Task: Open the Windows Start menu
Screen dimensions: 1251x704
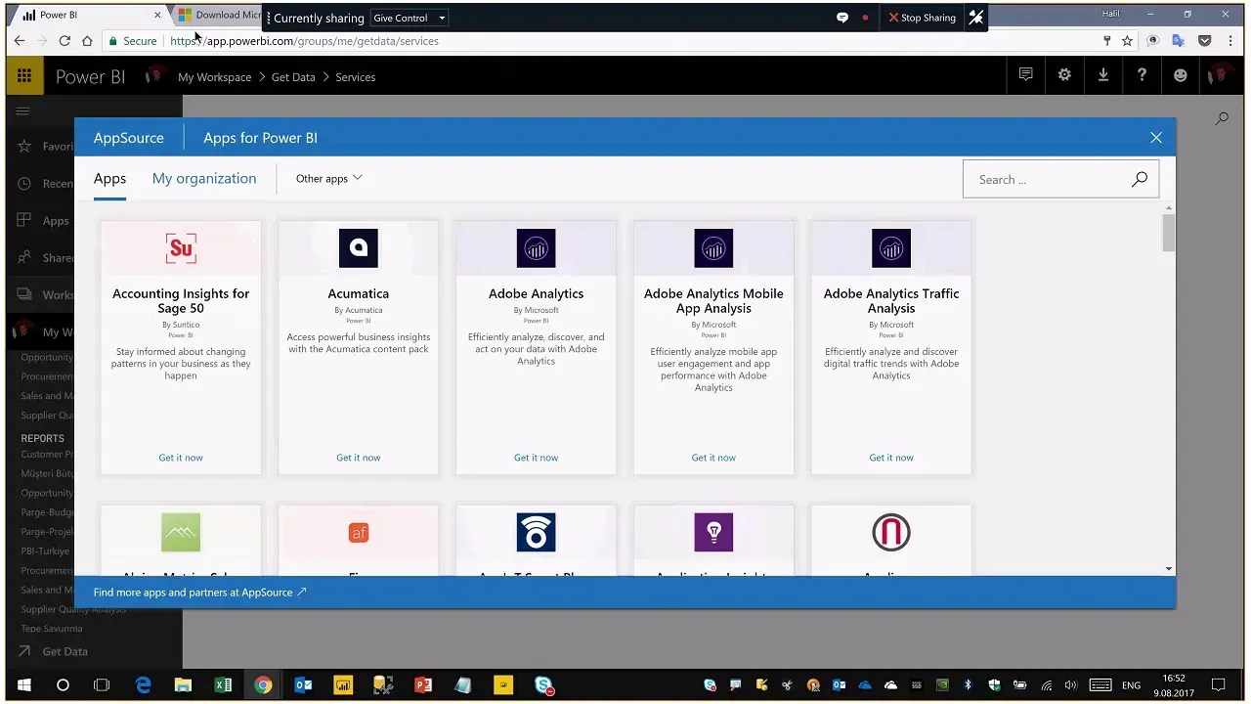Action: tap(23, 685)
